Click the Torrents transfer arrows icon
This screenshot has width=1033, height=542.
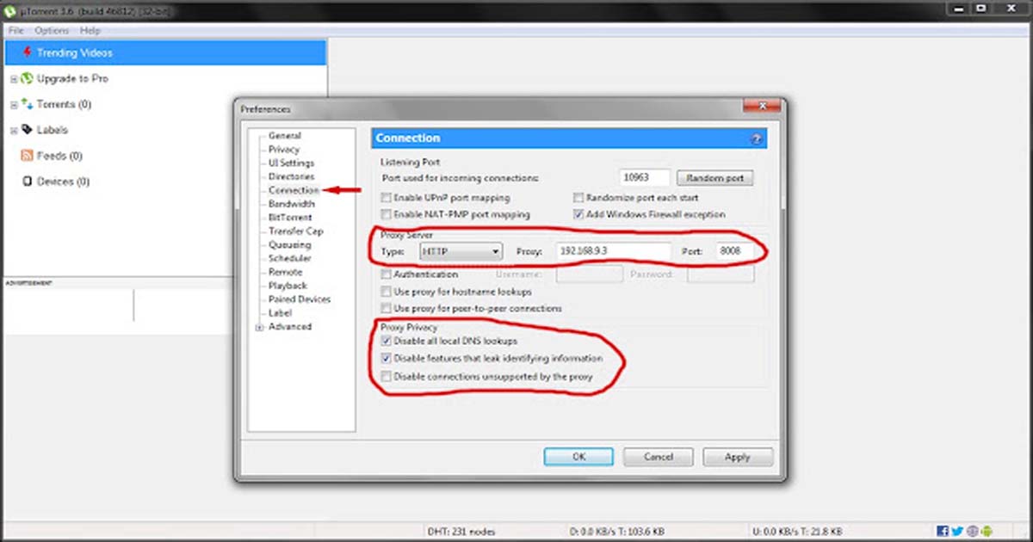pyautogui.click(x=27, y=104)
